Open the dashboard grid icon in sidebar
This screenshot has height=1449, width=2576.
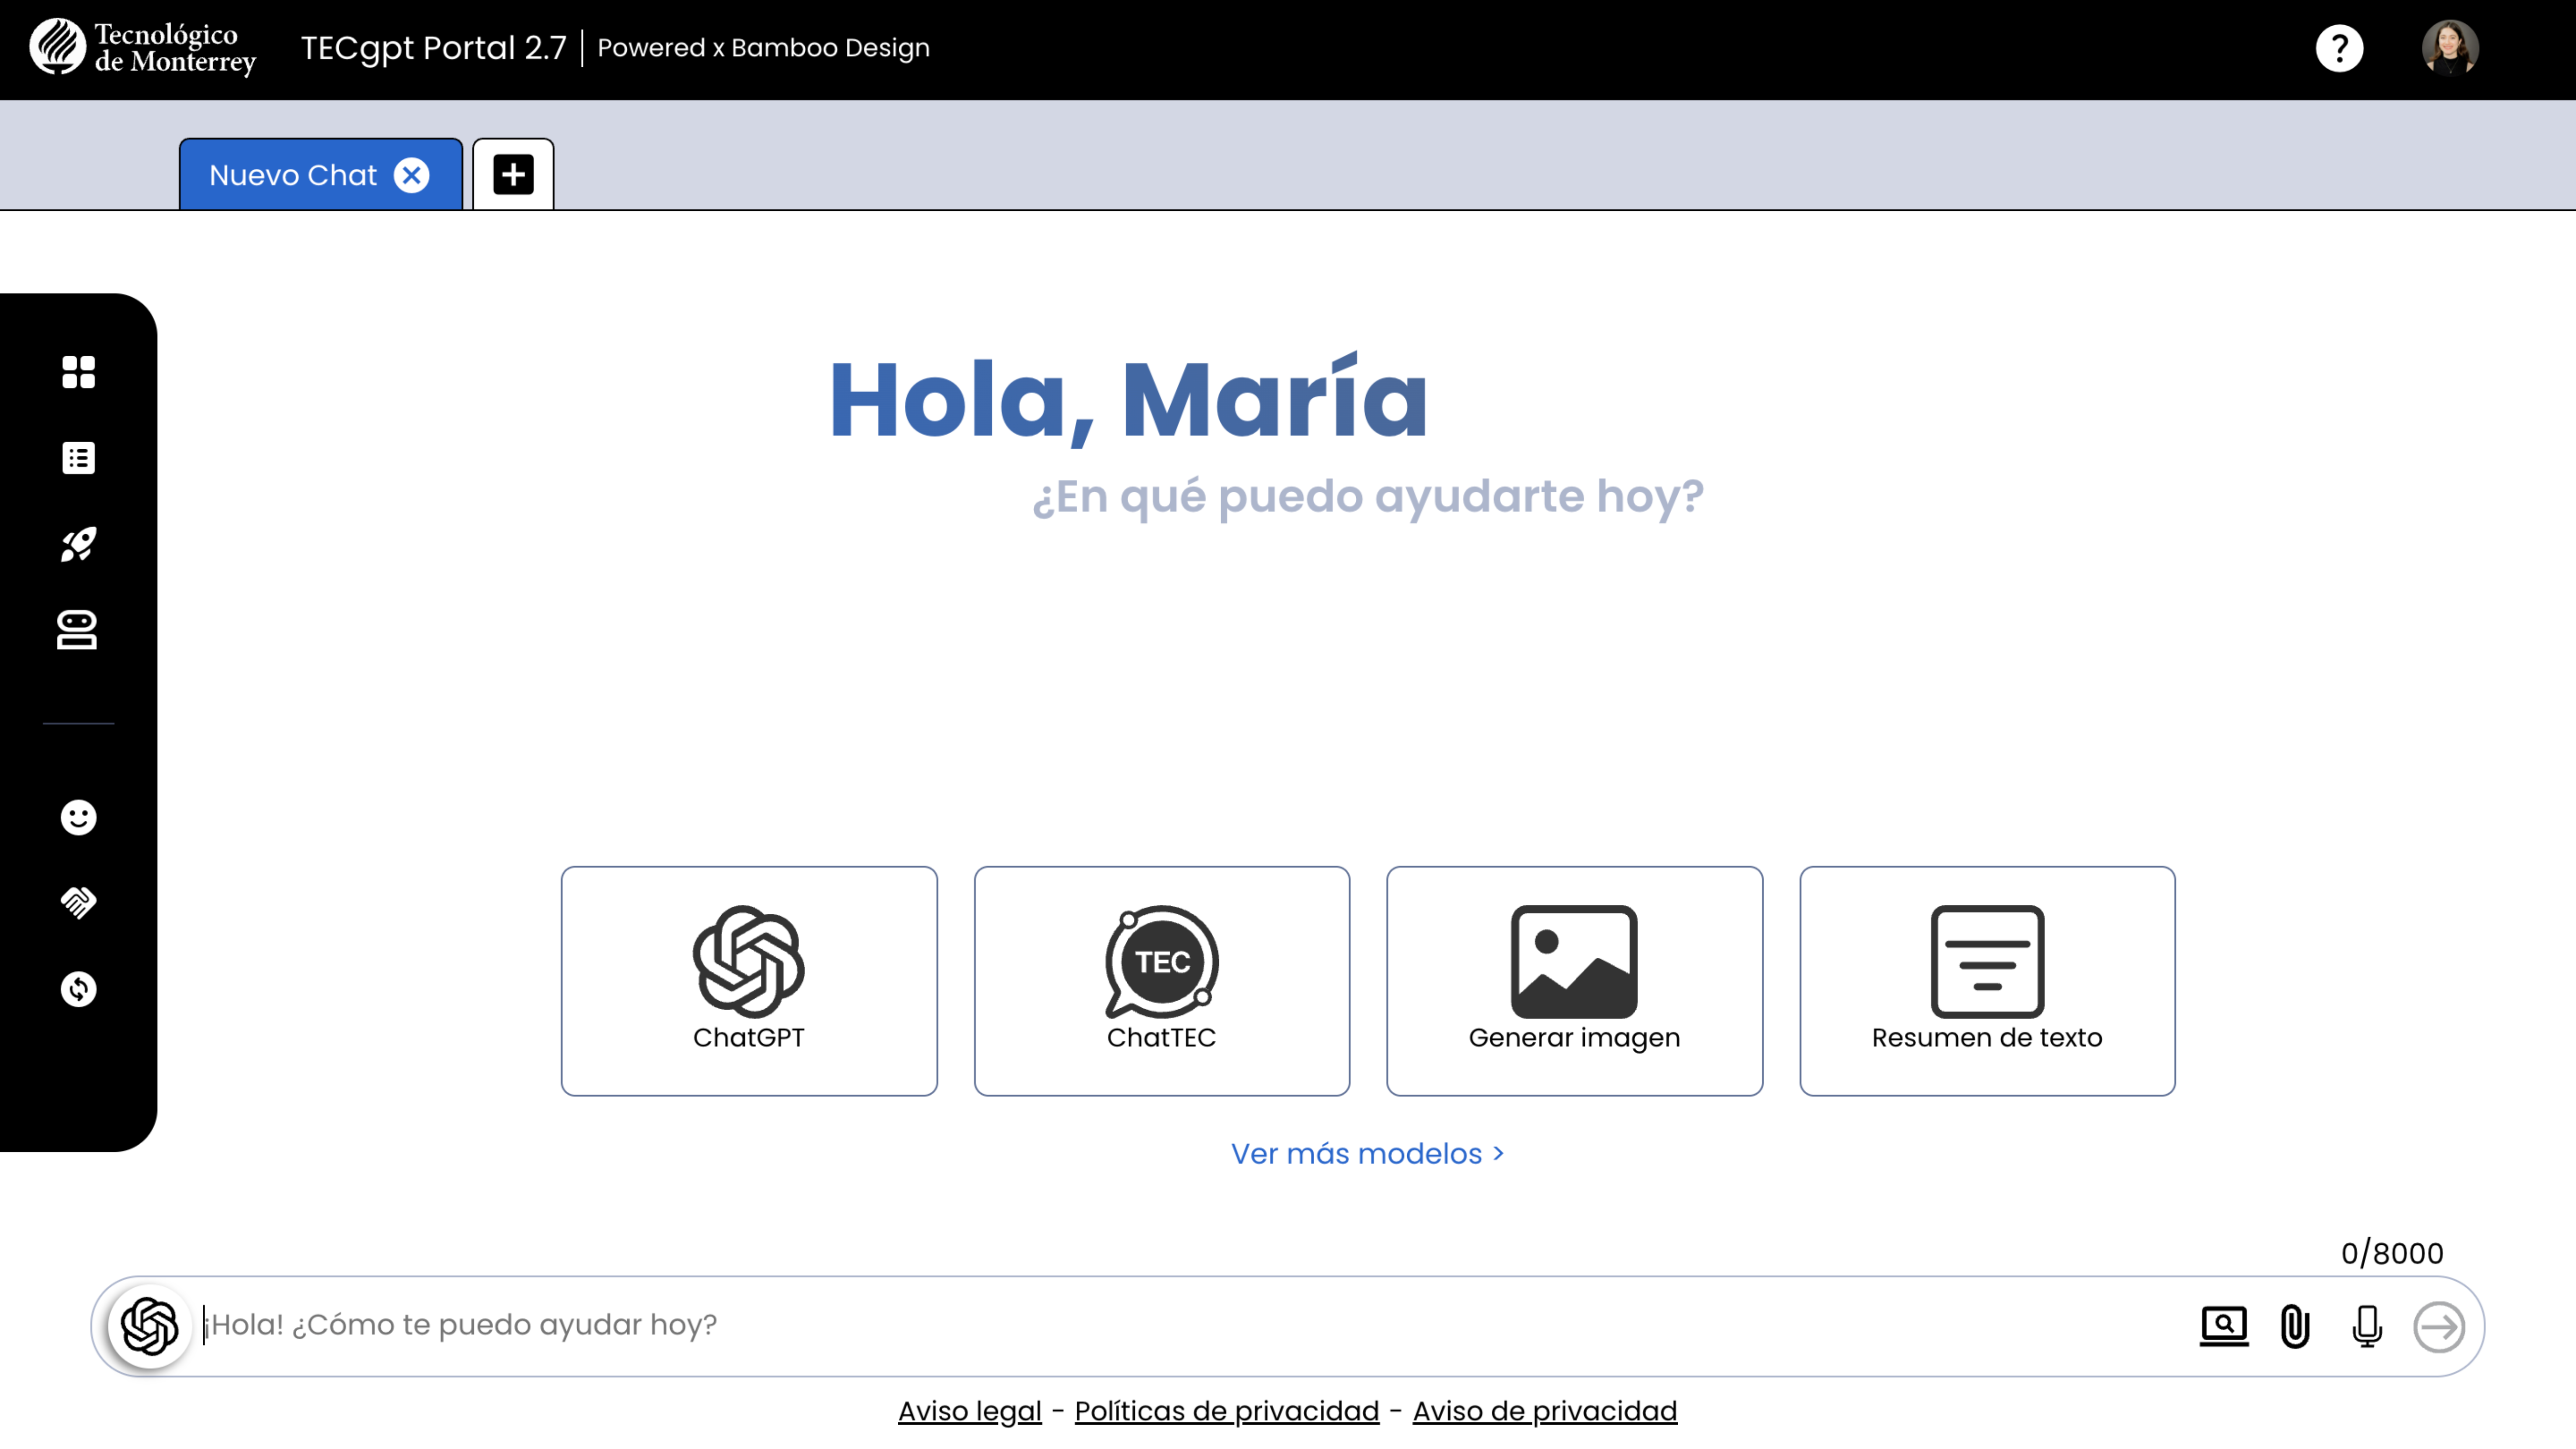(78, 372)
